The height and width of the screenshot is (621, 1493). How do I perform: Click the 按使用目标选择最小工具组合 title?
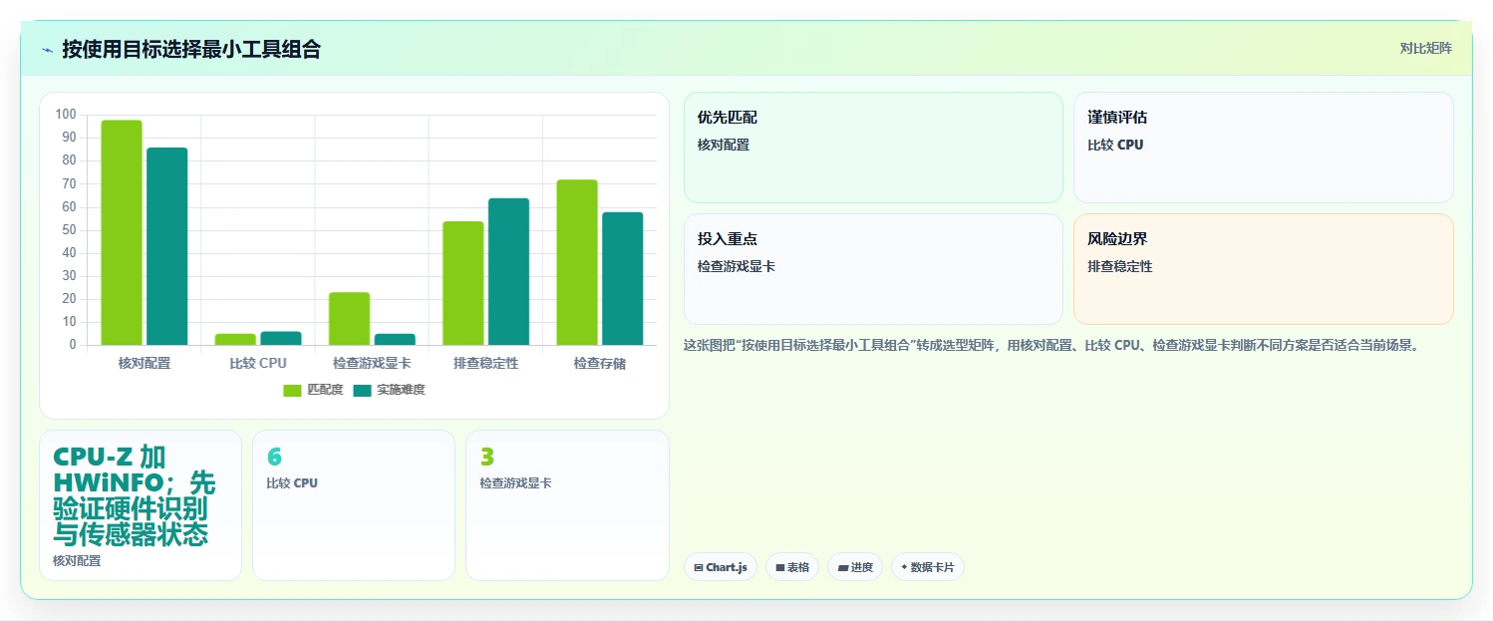tap(191, 49)
